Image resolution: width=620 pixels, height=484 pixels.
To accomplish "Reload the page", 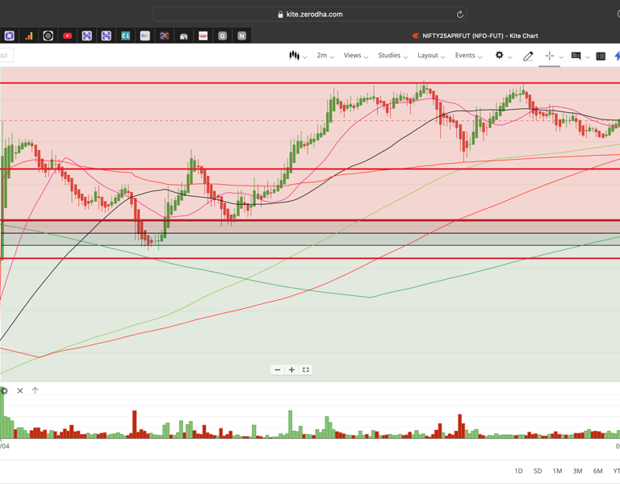I will click(460, 15).
